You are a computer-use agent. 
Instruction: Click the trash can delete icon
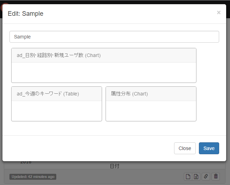[216, 177]
